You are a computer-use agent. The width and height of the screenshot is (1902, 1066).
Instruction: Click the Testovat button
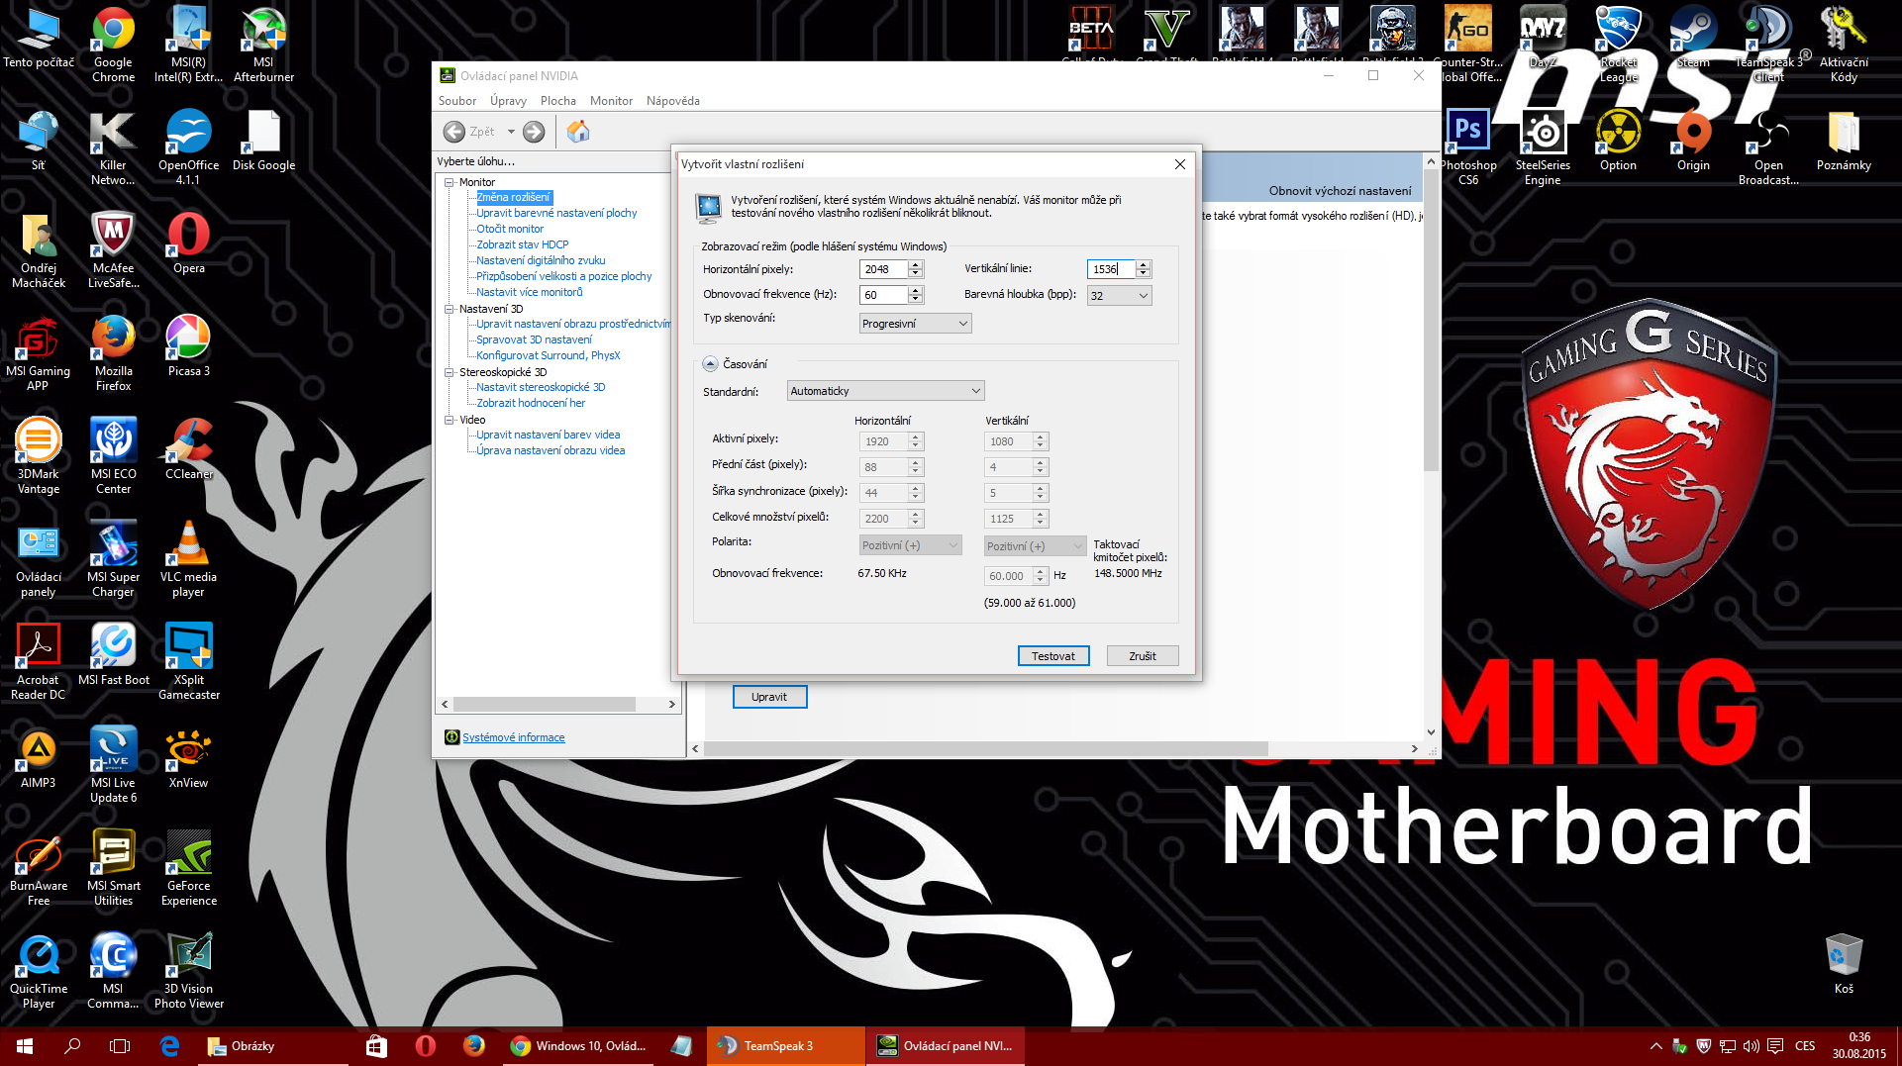(1052, 656)
